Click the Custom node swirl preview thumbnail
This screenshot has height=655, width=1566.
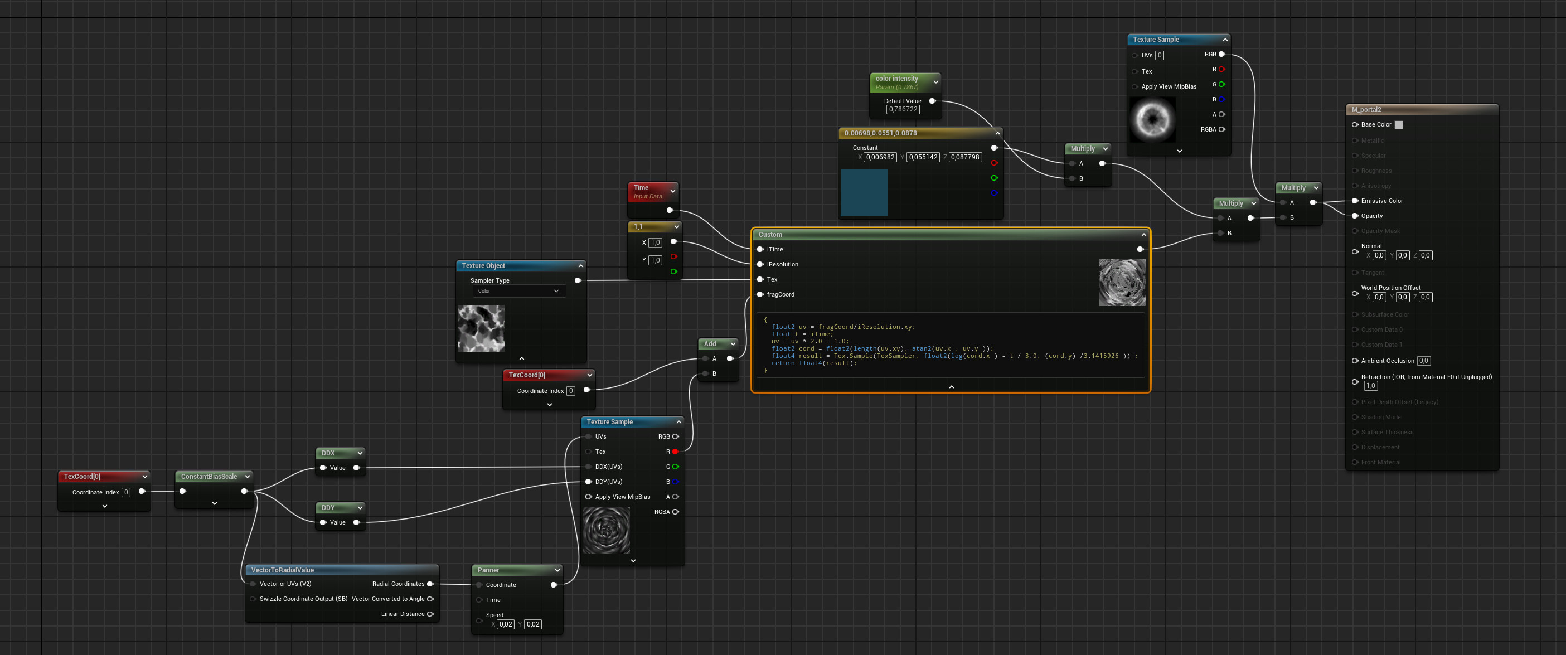(1122, 283)
